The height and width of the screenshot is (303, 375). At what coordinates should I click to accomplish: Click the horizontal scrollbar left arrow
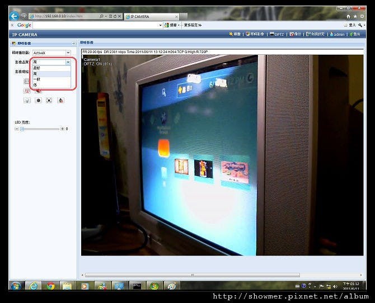coord(82,275)
